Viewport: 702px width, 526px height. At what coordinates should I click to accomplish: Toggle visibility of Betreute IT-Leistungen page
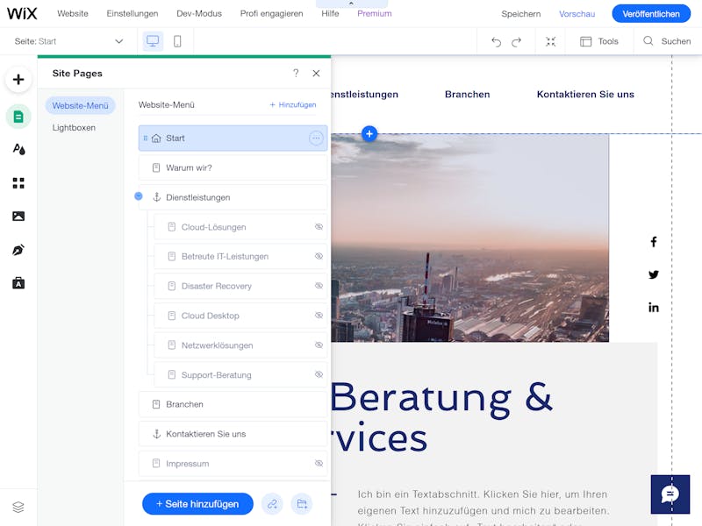(x=319, y=256)
